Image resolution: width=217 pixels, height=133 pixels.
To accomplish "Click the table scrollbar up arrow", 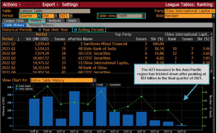I will tap(211, 34).
